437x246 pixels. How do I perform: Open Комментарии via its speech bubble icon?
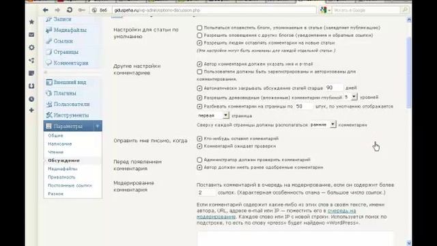[x=48, y=63]
